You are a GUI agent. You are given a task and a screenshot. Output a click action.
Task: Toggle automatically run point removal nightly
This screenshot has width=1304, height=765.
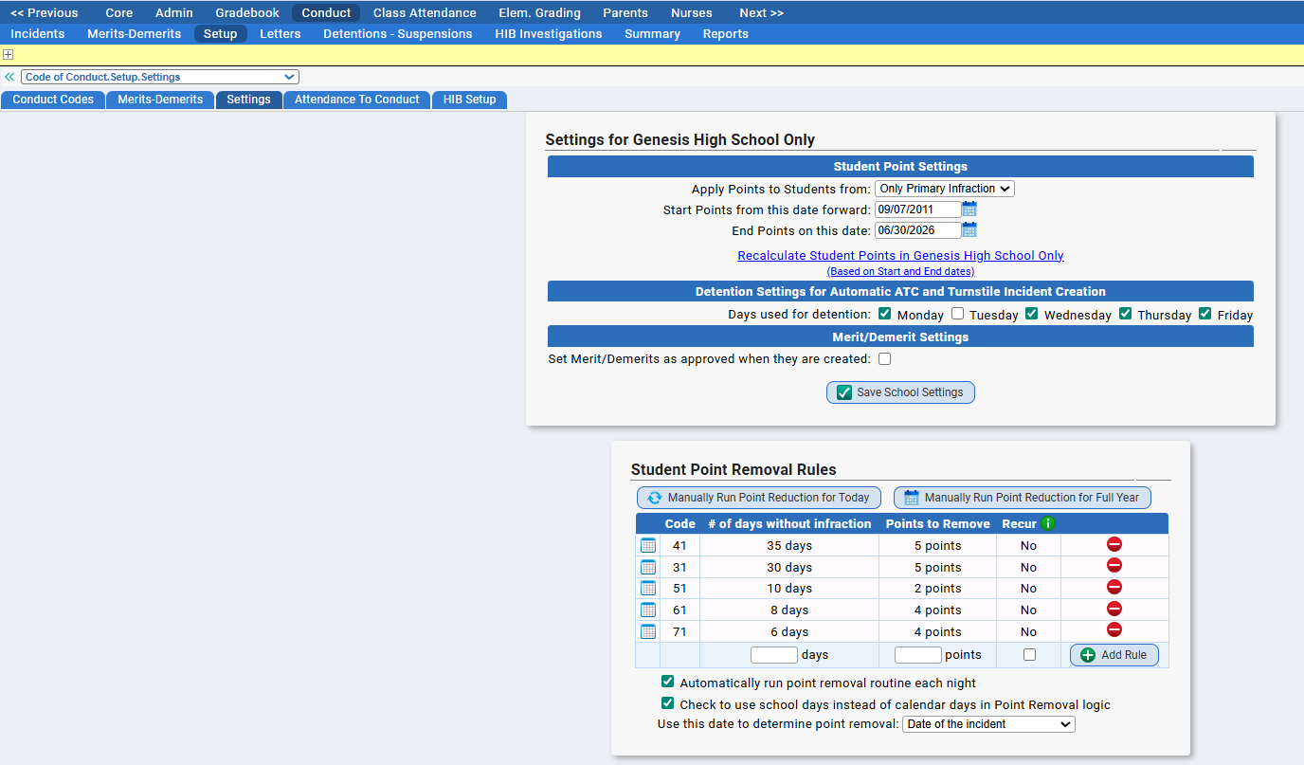coord(667,682)
